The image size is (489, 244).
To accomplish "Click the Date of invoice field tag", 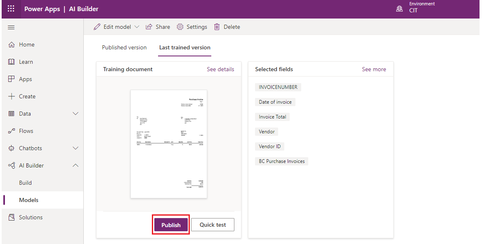I will (x=275, y=102).
